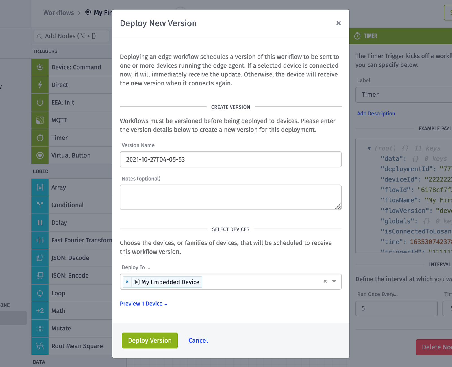Click the Conditional node label
452x367 pixels.
click(x=68, y=205)
